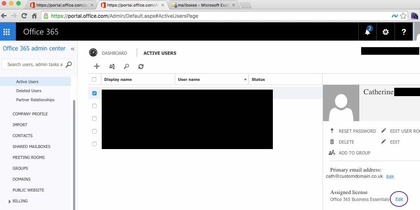Viewport: 420px width, 210px height.
Task: Edit the assigned license
Action: tap(399, 199)
